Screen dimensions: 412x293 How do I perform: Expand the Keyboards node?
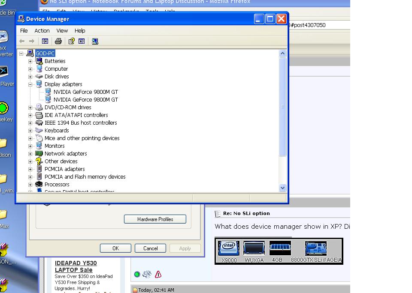pos(30,131)
